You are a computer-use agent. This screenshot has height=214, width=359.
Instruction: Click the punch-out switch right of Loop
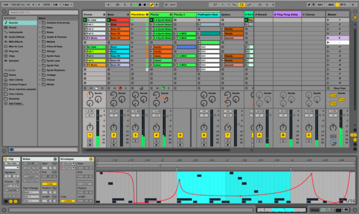coord(249,4)
